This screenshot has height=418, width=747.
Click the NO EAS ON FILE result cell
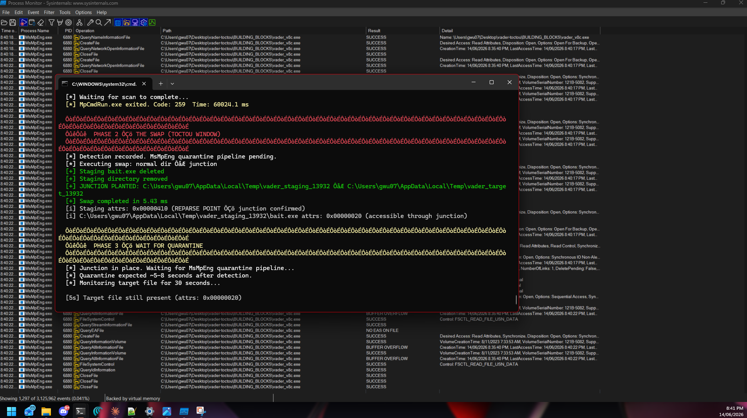[382, 330]
